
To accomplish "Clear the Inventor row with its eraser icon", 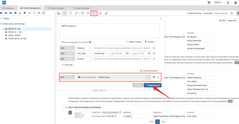I will tap(154, 59).
